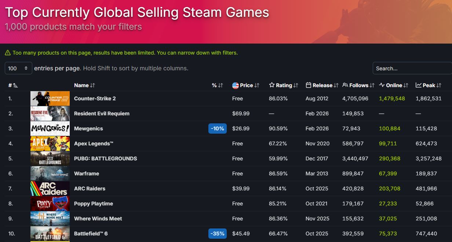Click the pulse icon in Online header
452x242 pixels.
(x=382, y=85)
